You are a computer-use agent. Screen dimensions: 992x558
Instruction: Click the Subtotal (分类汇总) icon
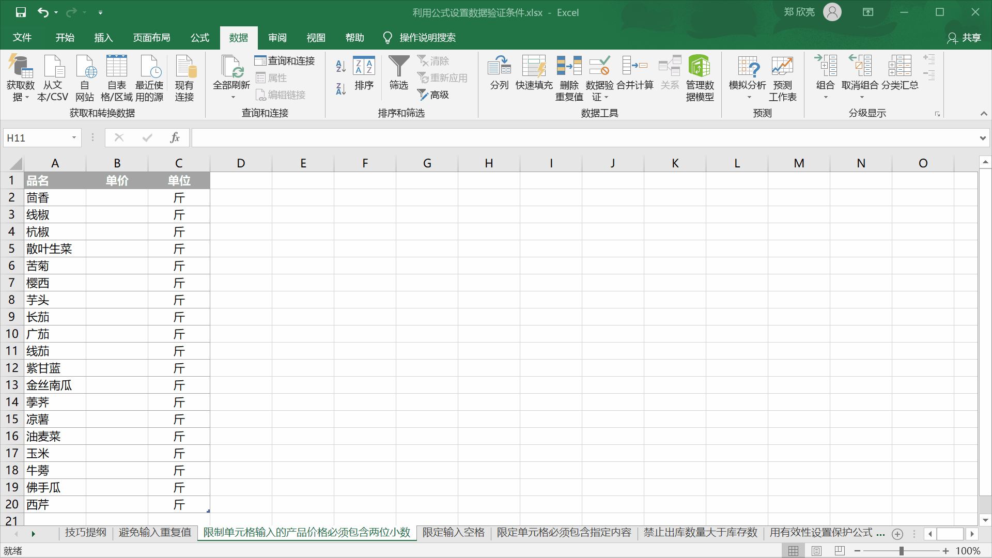click(x=900, y=67)
